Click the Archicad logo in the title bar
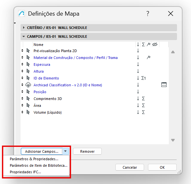The width and height of the screenshot is (191, 184). (22, 13)
